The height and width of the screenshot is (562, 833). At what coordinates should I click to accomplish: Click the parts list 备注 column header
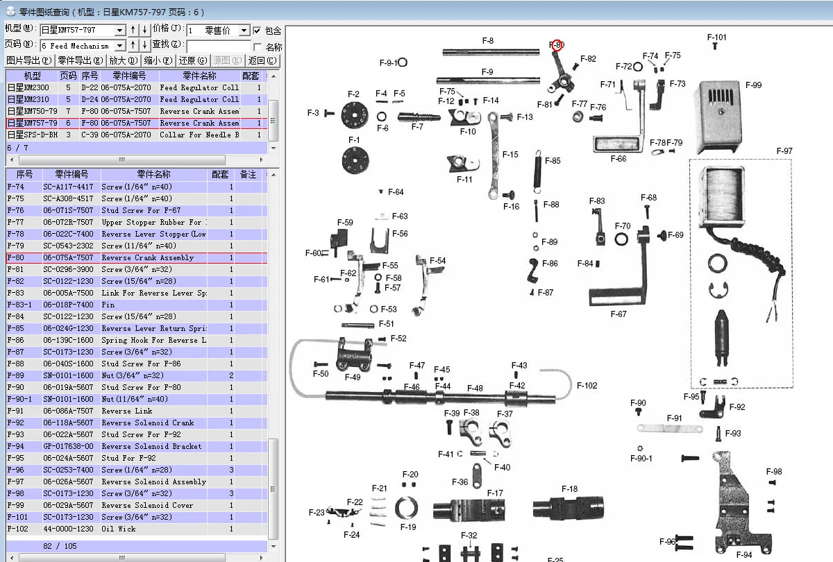(248, 174)
